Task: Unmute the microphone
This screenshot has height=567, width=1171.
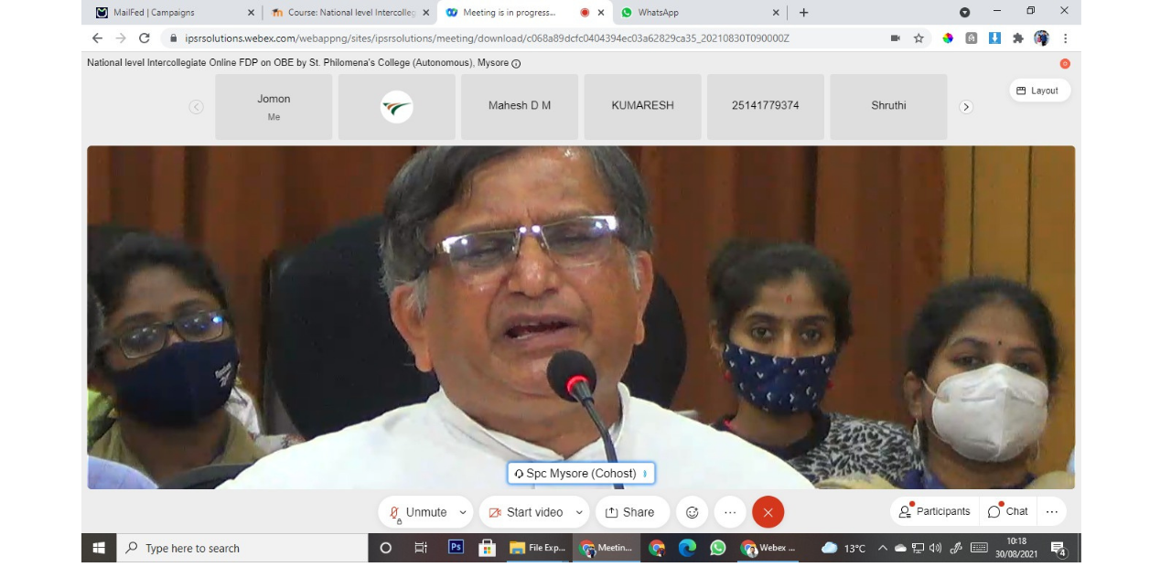Action: click(417, 512)
